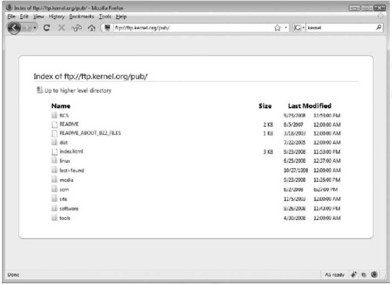The image size is (392, 284).
Task: Click the "2 KB" size of README
Action: coord(268,125)
